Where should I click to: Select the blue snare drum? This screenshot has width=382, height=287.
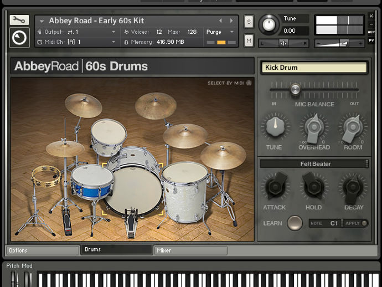pyautogui.click(x=92, y=182)
